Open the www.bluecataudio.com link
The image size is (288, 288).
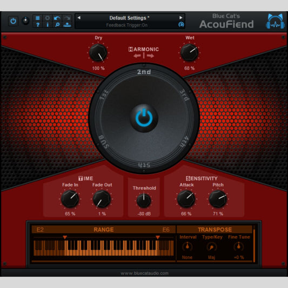pyautogui.click(x=145, y=273)
